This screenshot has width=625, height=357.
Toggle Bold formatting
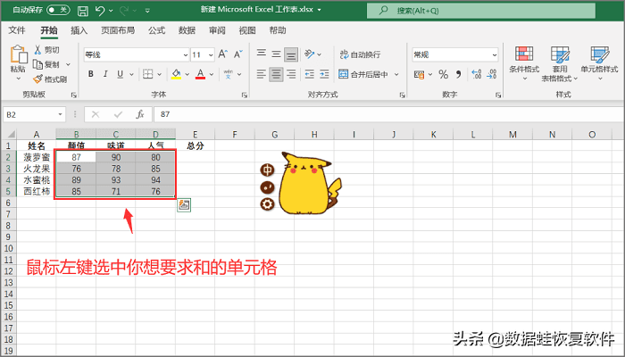[91, 74]
